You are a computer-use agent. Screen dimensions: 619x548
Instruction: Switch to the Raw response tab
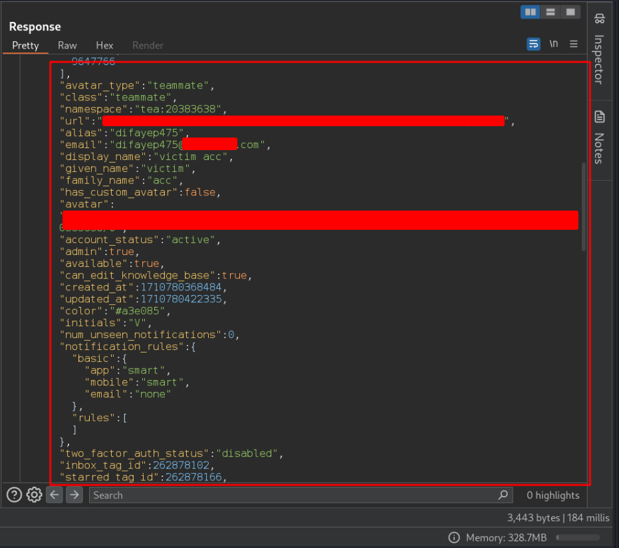pos(67,45)
